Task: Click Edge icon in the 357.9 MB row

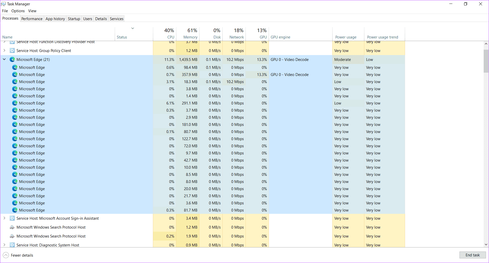Action: (x=15, y=74)
